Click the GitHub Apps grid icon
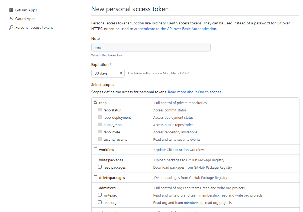 (11, 10)
